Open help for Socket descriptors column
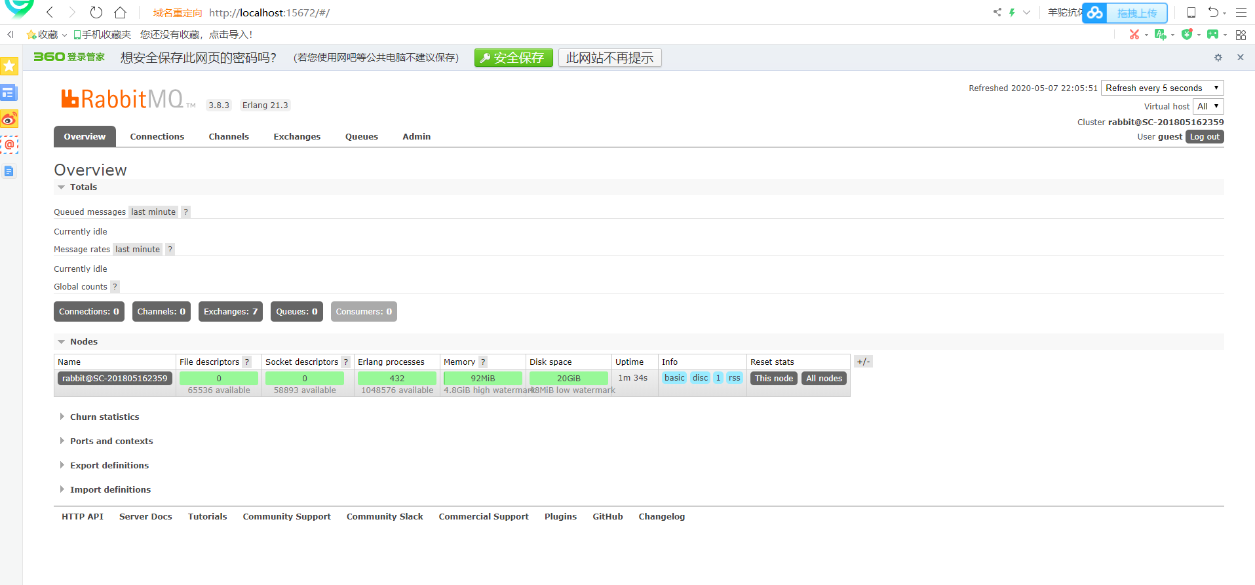The image size is (1255, 585). [x=346, y=362]
